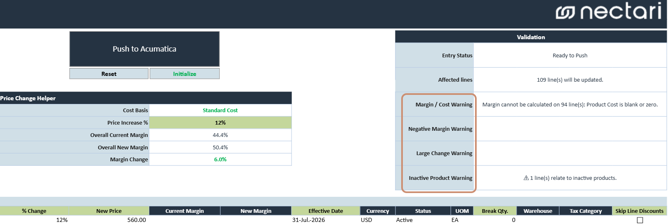Click the Tax Category column header
This screenshot has width=668, height=224.
[586, 211]
